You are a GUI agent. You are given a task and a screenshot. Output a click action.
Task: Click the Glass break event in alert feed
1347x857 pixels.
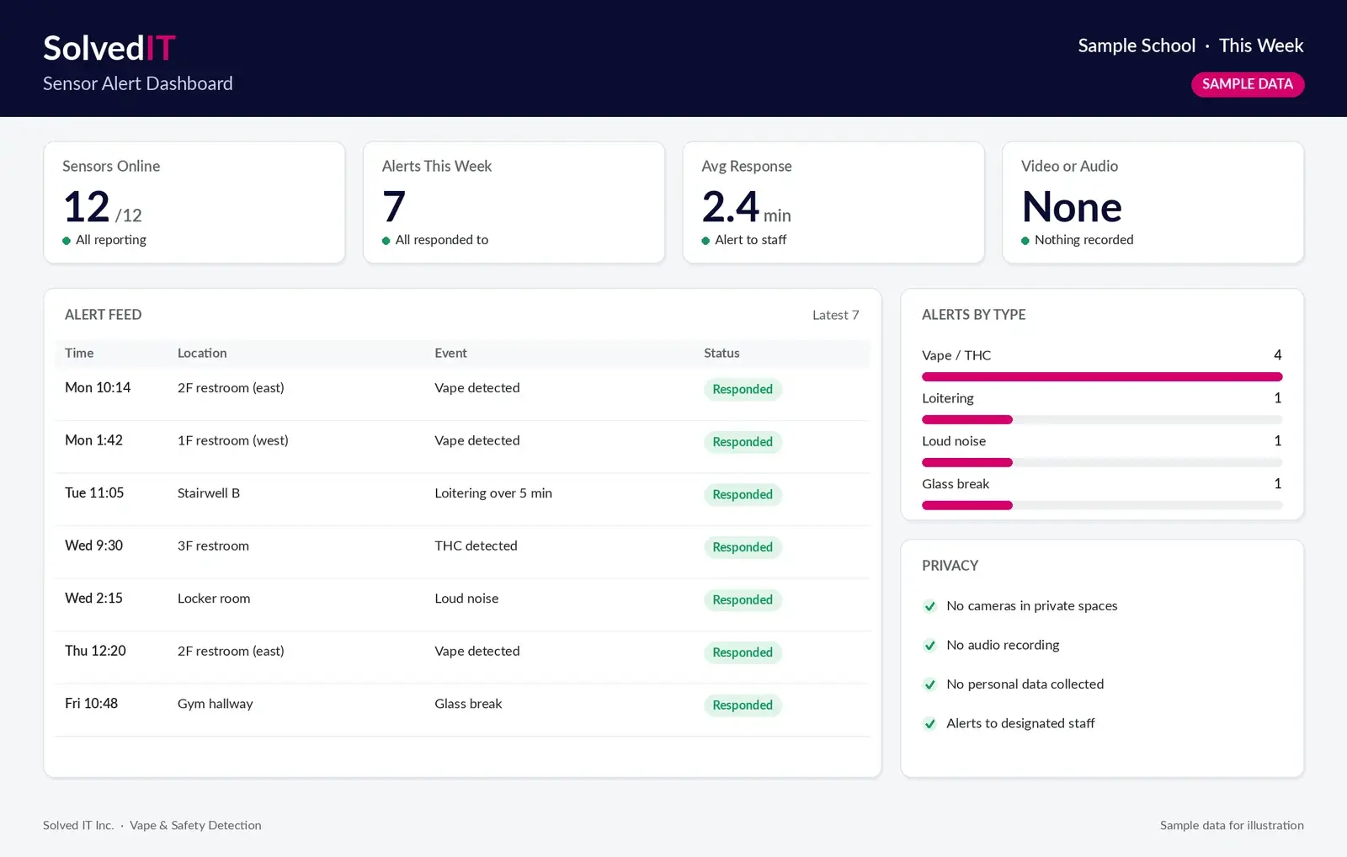click(x=468, y=703)
